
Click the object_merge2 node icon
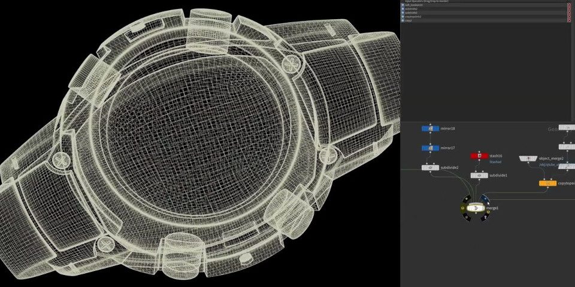click(x=528, y=158)
